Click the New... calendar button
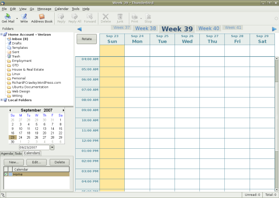 14,162
